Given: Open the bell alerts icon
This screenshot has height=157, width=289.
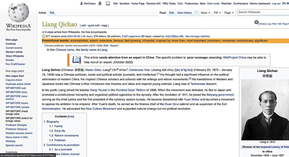Looking at the screenshot, I should 100,4.
